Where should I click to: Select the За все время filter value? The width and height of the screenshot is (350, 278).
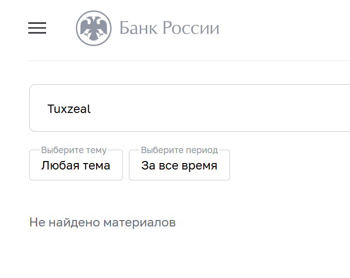coord(179,166)
